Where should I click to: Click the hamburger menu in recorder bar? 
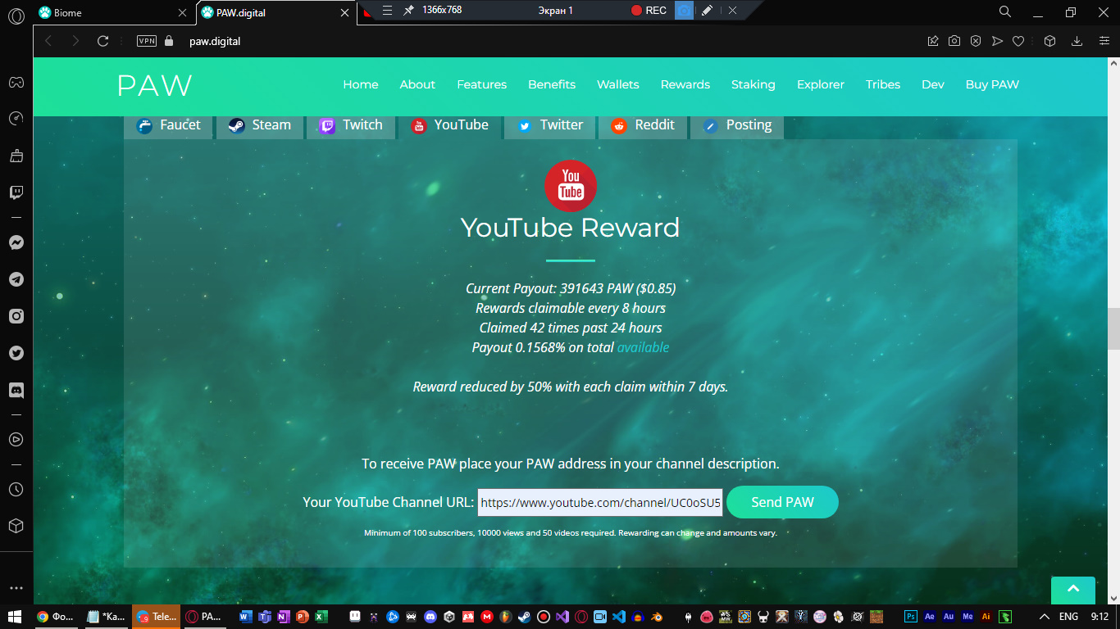pyautogui.click(x=387, y=11)
